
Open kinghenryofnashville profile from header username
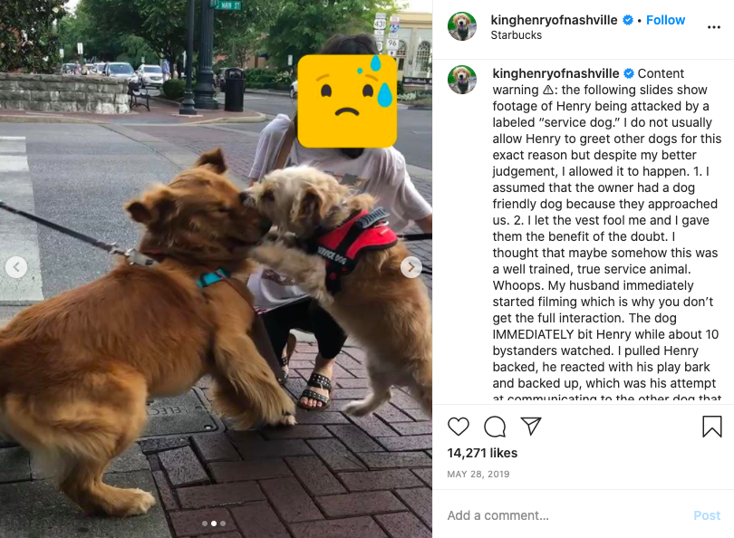[x=554, y=20]
